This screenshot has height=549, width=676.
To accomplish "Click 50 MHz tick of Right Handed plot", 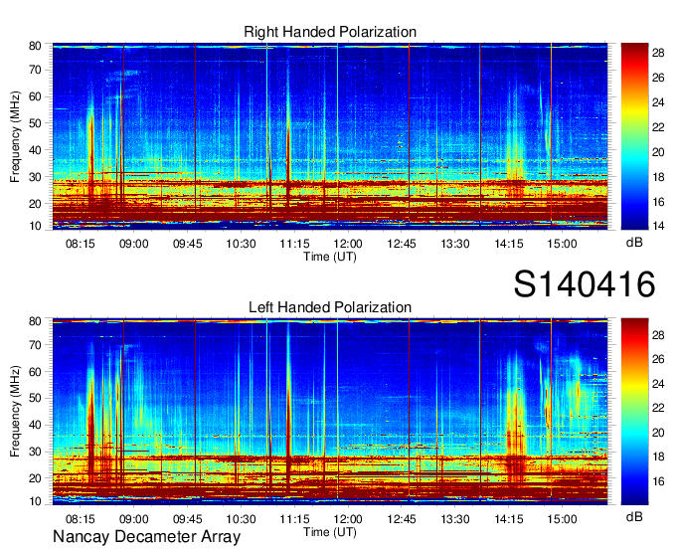I will 35,123.
